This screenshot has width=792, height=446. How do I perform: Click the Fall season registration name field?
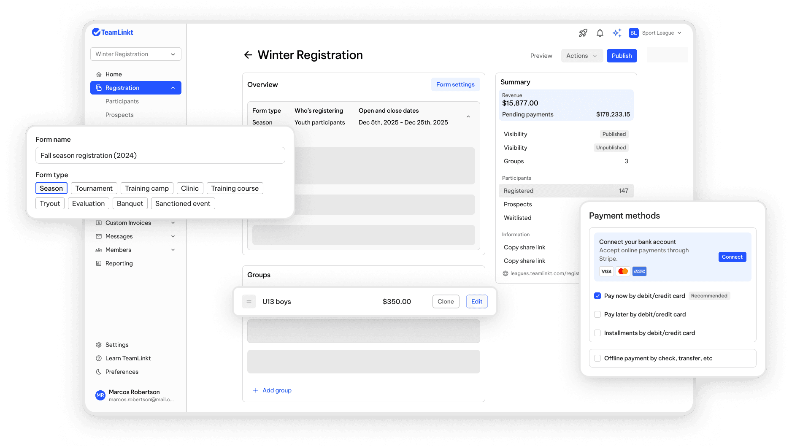[160, 155]
